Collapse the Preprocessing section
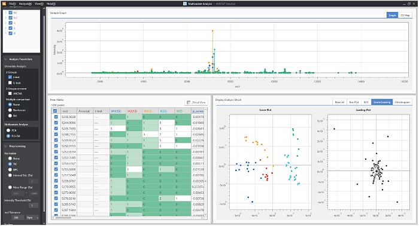This screenshot has width=419, height=226. pyautogui.click(x=5, y=146)
